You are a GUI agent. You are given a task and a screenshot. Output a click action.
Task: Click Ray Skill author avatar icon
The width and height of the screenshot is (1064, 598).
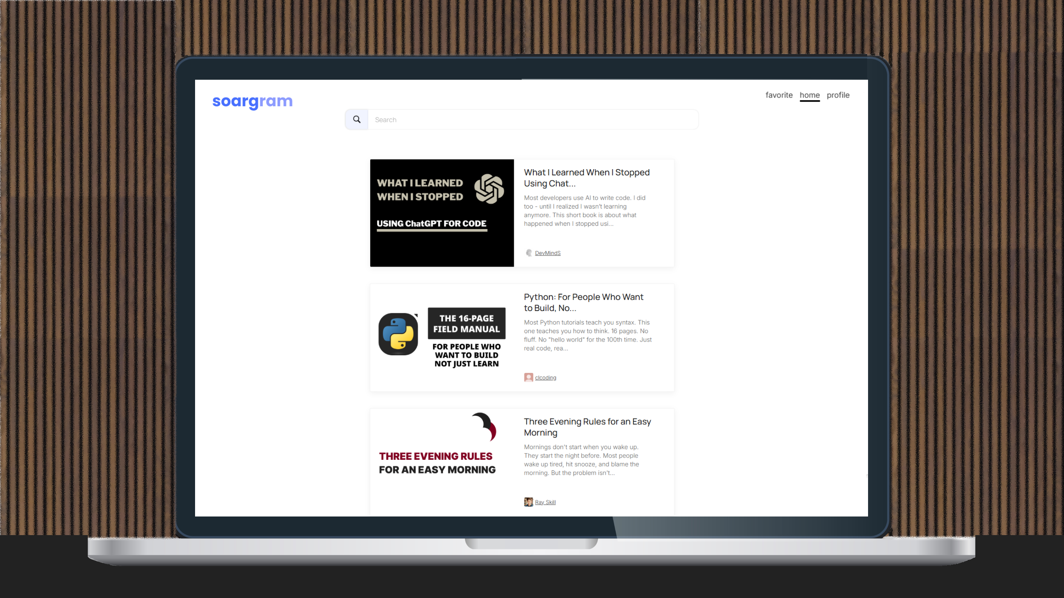528,502
